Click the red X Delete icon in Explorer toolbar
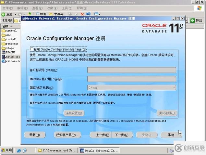The image size is (206, 155). (82, 14)
